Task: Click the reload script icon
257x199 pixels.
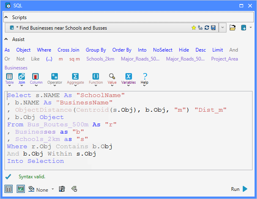Action: point(206,28)
